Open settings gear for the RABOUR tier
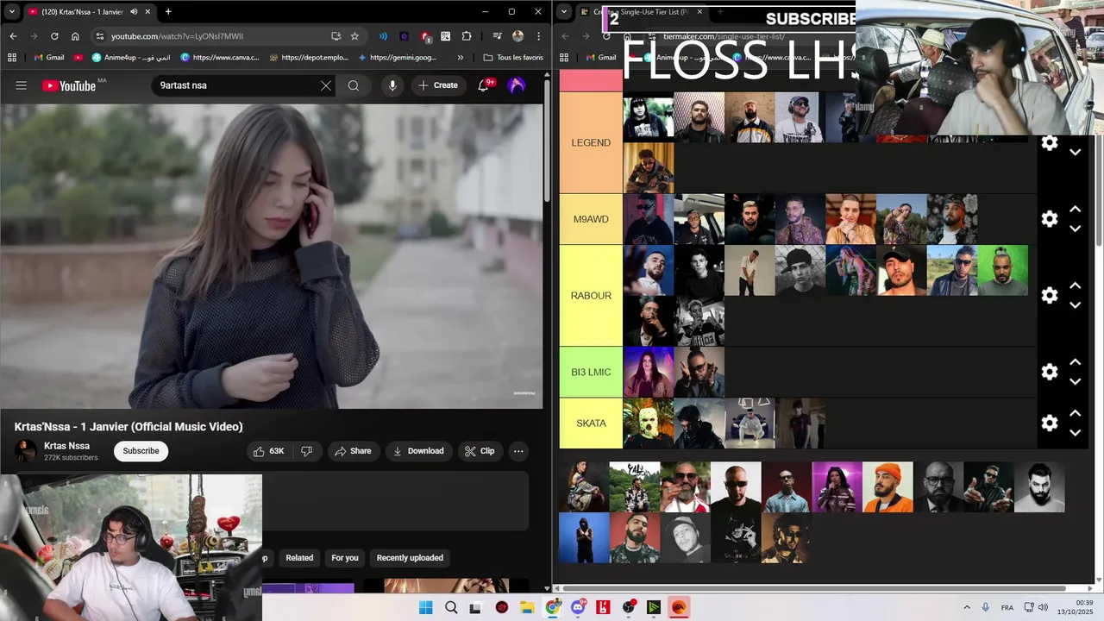Viewport: 1104px width, 621px height. click(1050, 295)
